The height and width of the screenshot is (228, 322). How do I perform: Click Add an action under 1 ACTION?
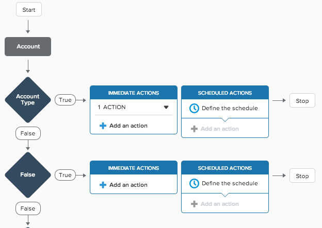[128, 126]
